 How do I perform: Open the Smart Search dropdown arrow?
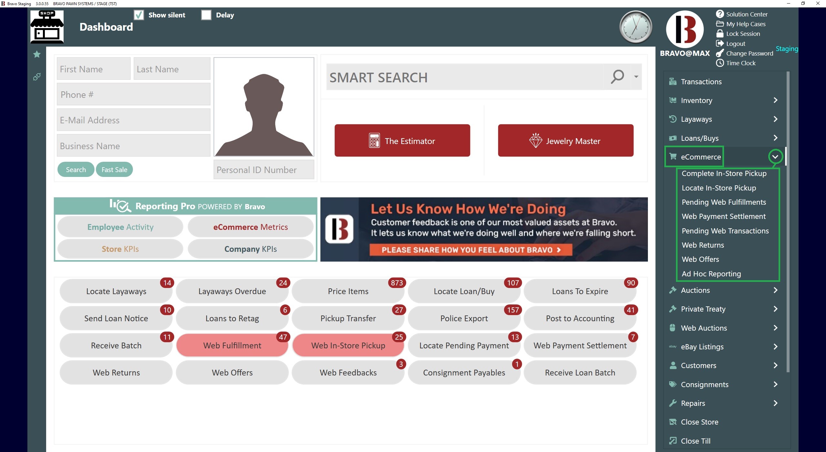tap(636, 77)
